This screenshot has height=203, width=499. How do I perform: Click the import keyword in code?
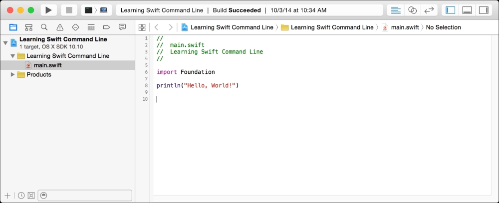(x=167, y=72)
